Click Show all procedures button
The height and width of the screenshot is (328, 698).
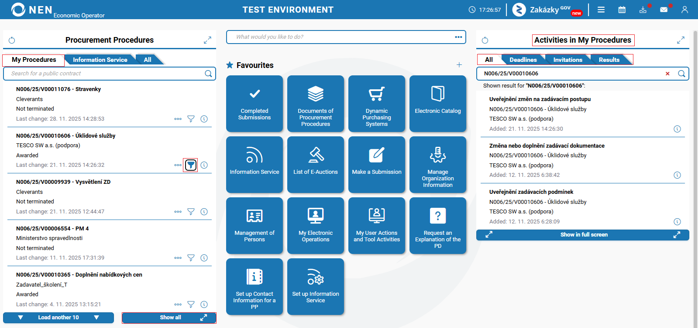point(169,318)
